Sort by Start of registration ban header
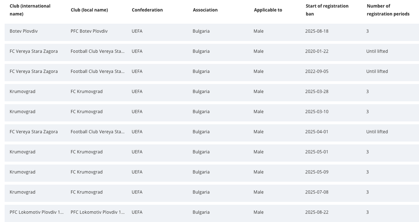 click(x=327, y=10)
